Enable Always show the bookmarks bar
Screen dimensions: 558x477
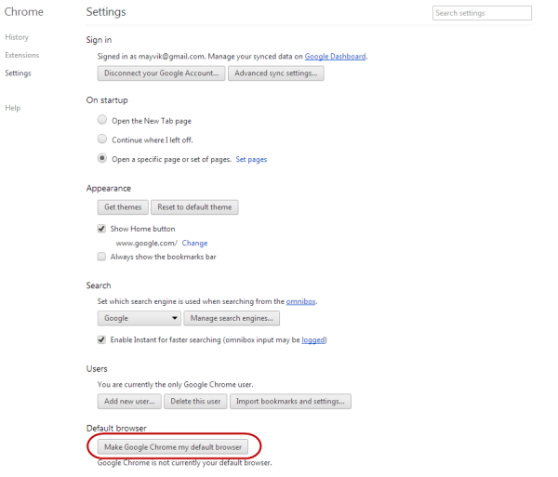pyautogui.click(x=101, y=257)
